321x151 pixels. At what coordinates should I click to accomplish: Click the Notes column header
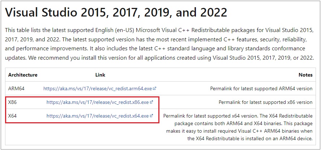tap(305, 75)
